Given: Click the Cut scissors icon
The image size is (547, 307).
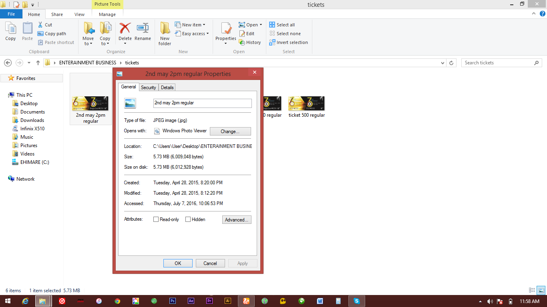Looking at the screenshot, I should [x=40, y=25].
